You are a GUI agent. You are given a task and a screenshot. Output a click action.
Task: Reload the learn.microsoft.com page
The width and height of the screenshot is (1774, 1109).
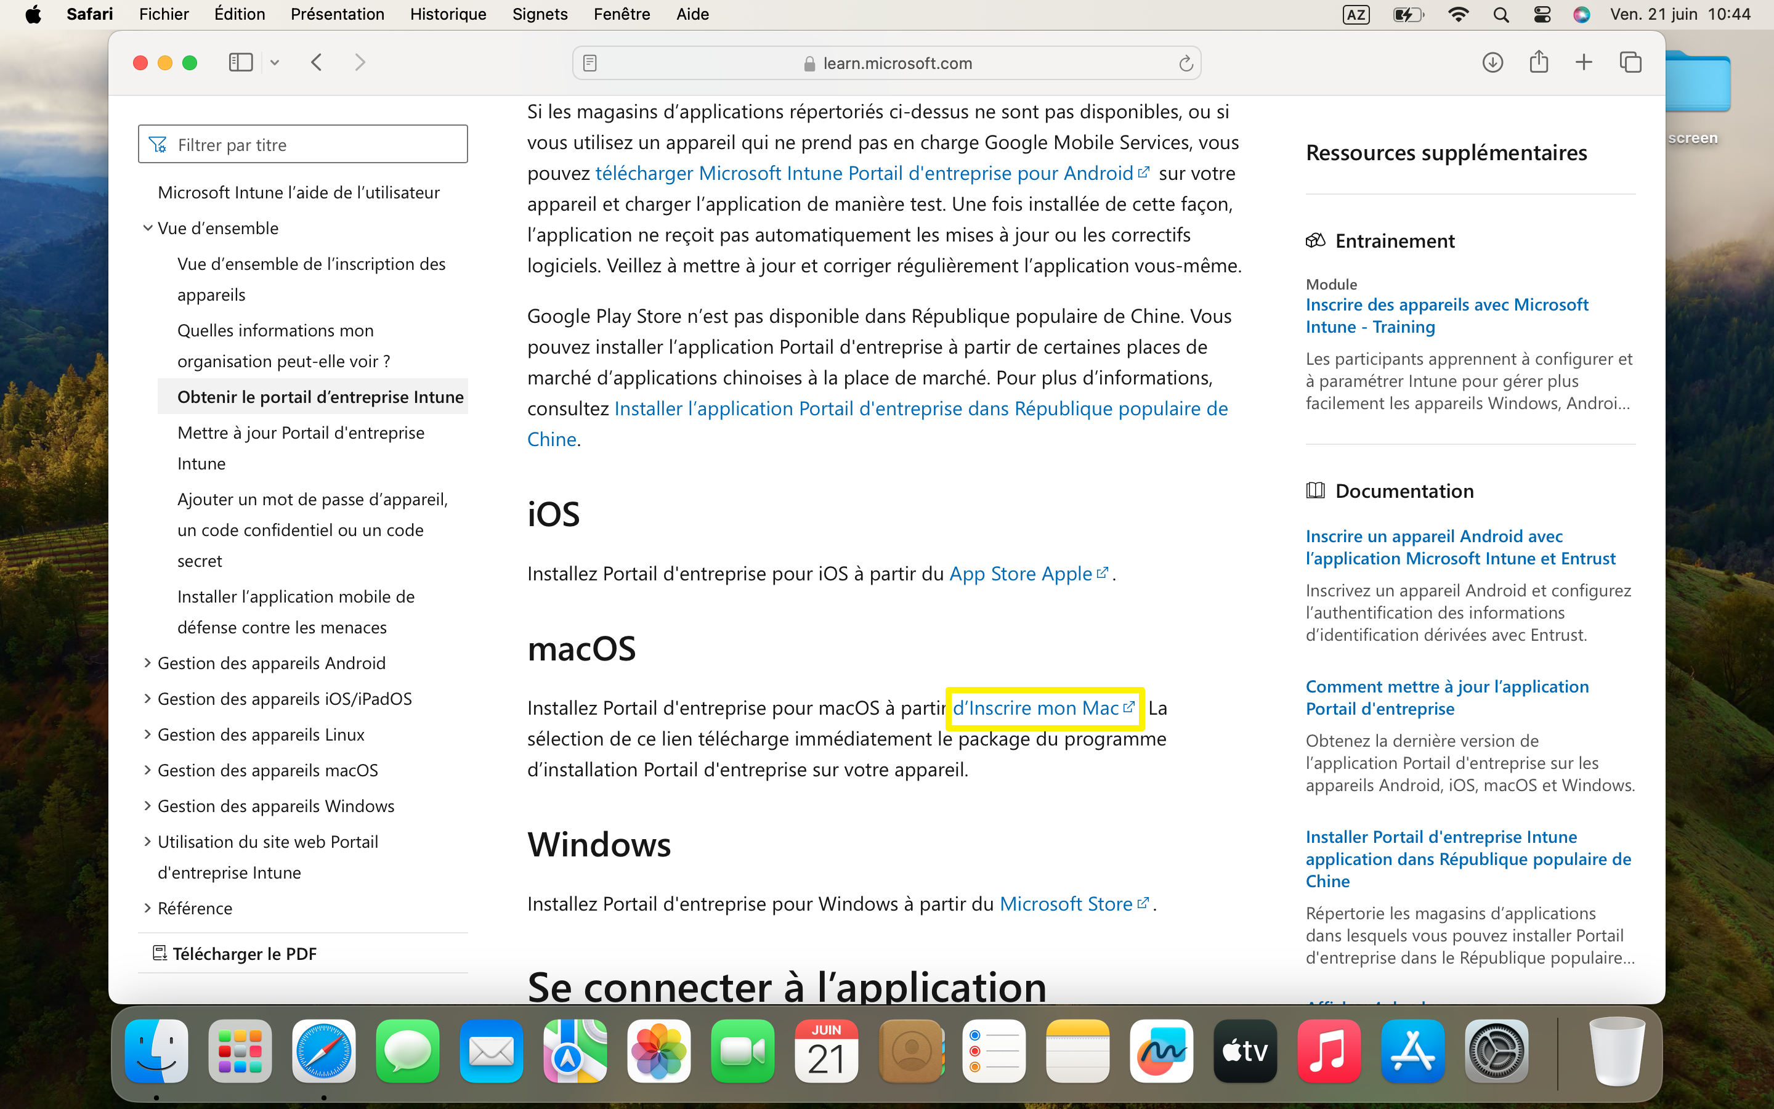click(x=1185, y=63)
